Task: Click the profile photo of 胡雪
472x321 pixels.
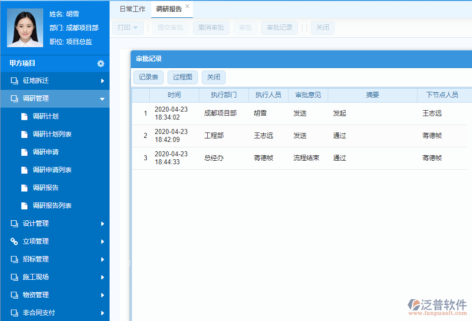Action: point(24,27)
